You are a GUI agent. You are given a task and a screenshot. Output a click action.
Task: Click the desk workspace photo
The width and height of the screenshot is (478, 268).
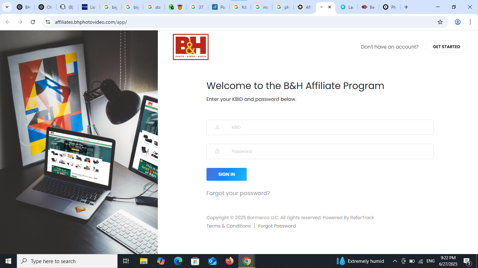click(x=79, y=142)
